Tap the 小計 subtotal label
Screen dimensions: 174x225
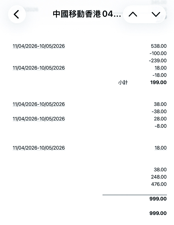click(x=123, y=83)
